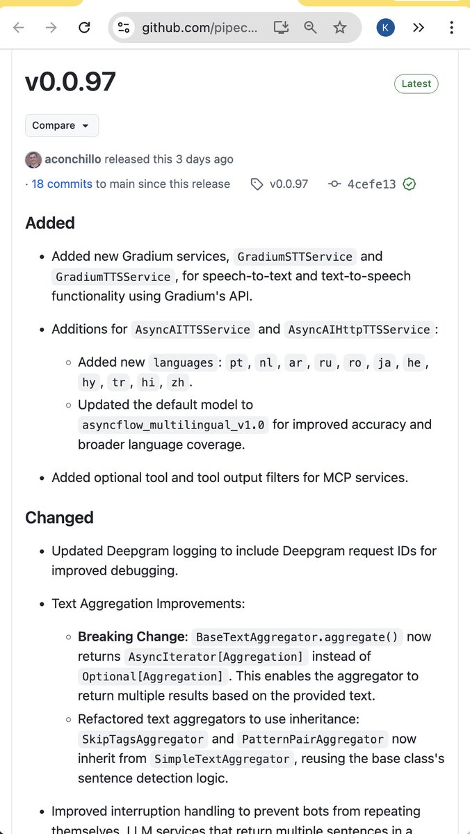Screen dimensions: 470x834
Task: Click the install app icon in address bar
Action: tap(281, 28)
